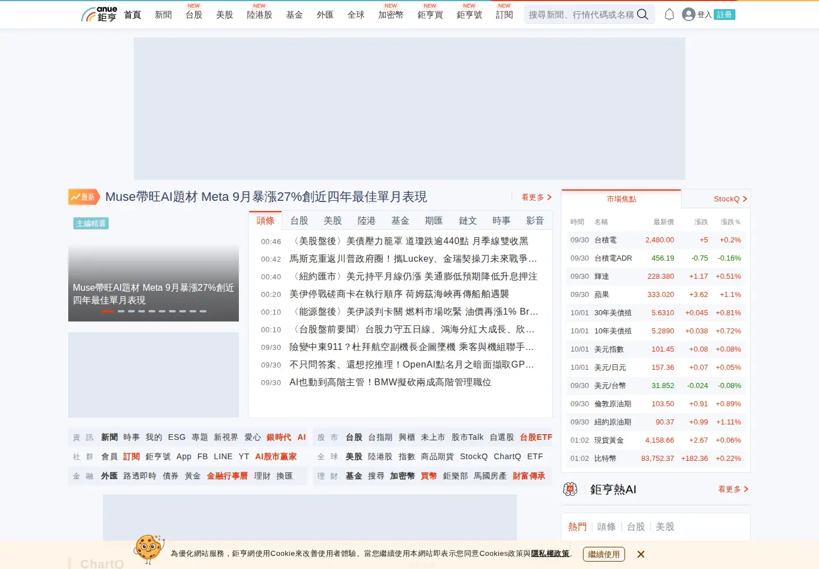Open the ChartQ quick link

[x=507, y=456]
